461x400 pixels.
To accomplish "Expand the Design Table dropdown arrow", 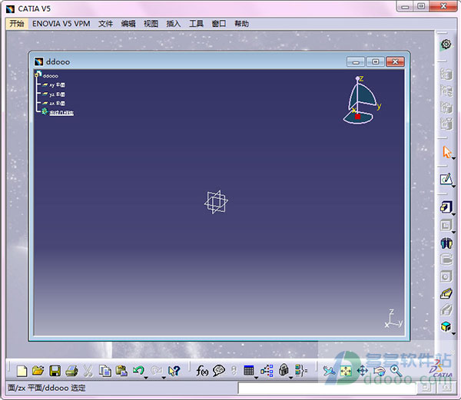I will (256, 378).
